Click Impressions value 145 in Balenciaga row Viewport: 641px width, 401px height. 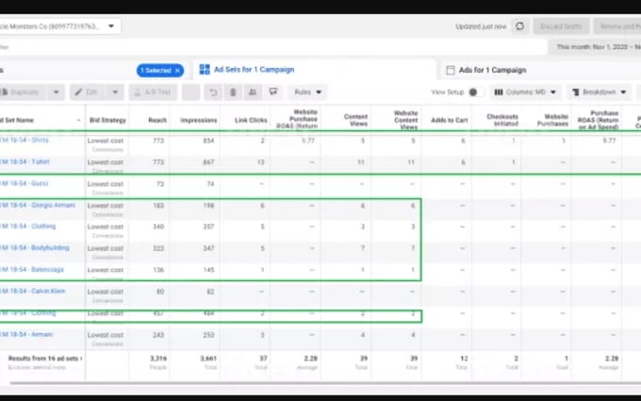coord(208,270)
